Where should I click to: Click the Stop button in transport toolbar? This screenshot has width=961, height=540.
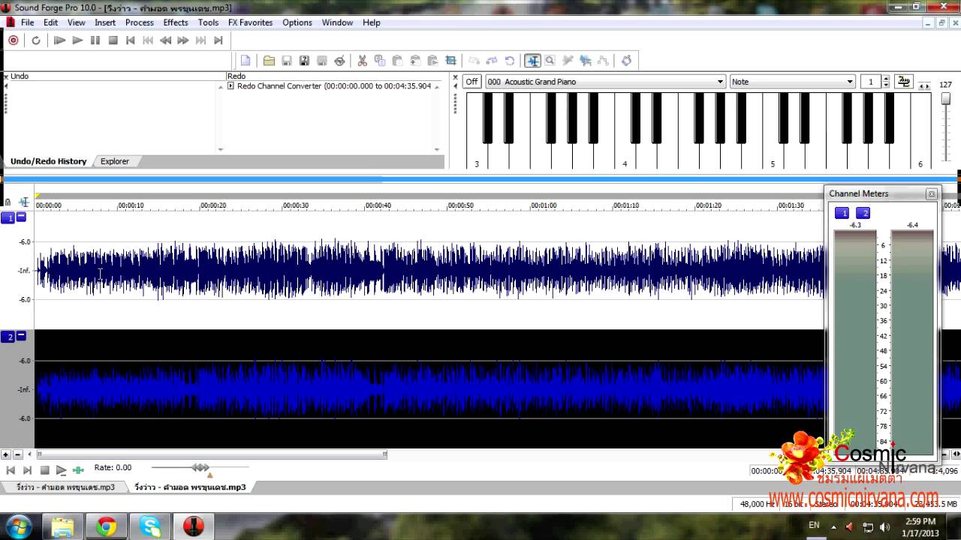(x=113, y=40)
